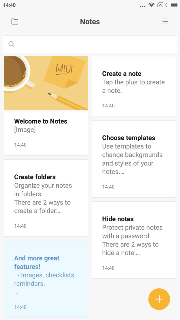Tap the search magnifier icon

point(11,44)
